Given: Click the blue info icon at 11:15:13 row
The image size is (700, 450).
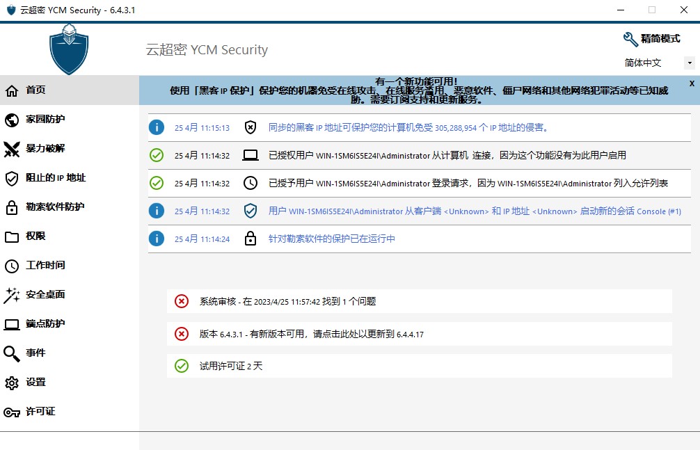Looking at the screenshot, I should pyautogui.click(x=157, y=128).
